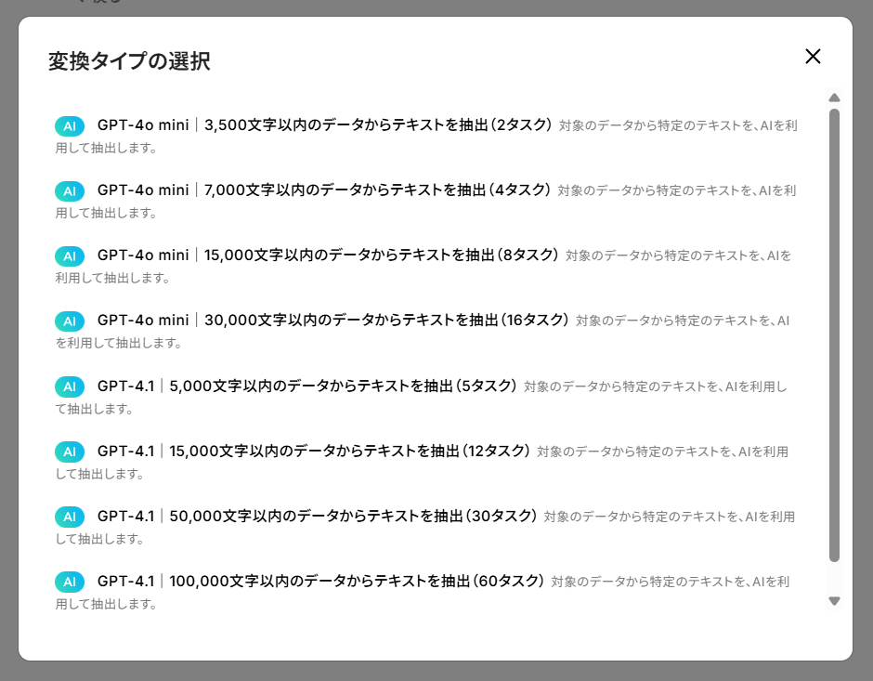873x681 pixels.
Task: Click AI badge of 7,000文字以内 row
Action: pyautogui.click(x=70, y=191)
